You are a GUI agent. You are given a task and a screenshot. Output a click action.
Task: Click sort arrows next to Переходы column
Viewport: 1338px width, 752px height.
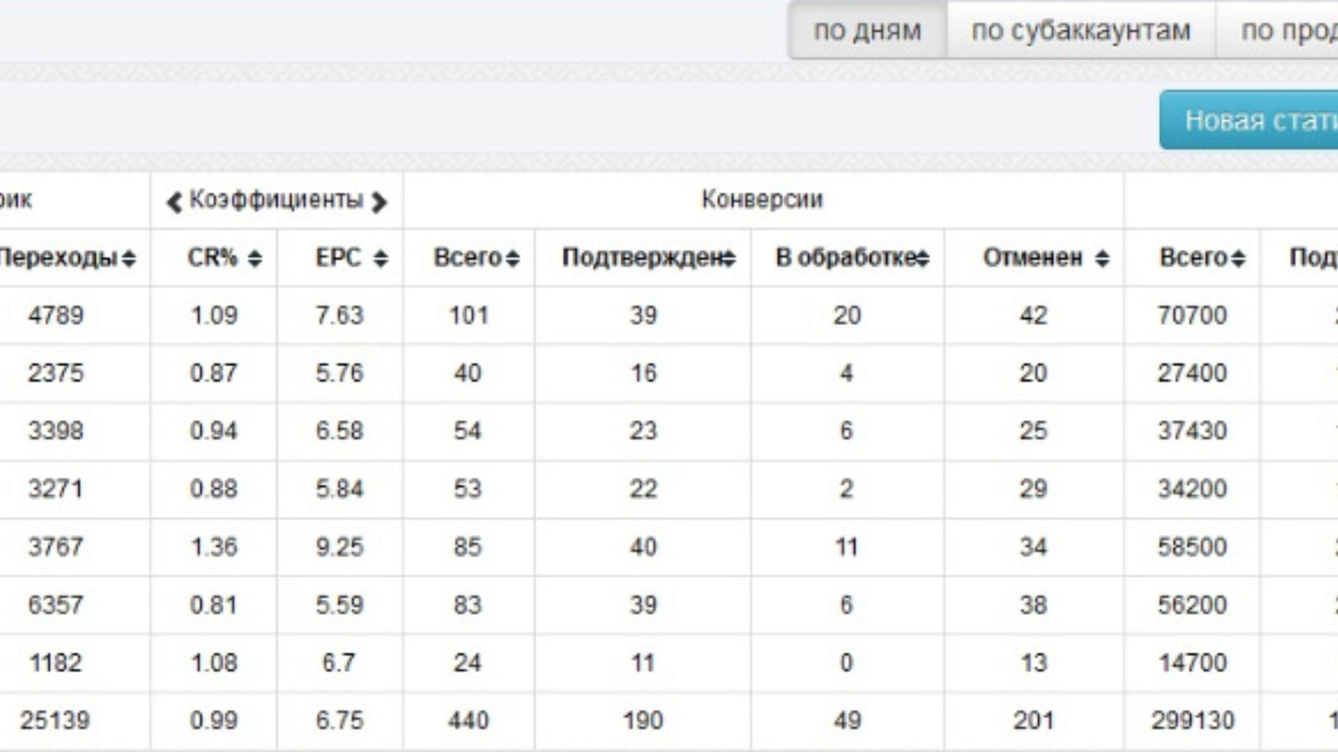(128, 259)
